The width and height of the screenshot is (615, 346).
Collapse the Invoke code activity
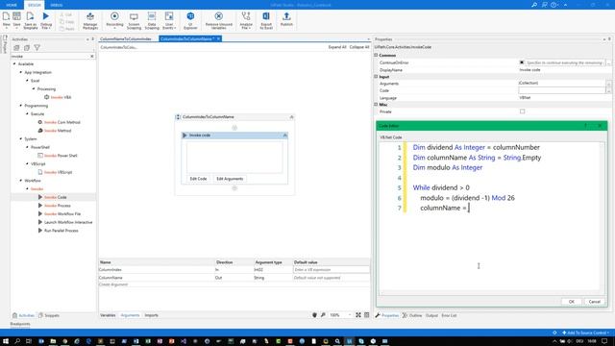pos(284,135)
